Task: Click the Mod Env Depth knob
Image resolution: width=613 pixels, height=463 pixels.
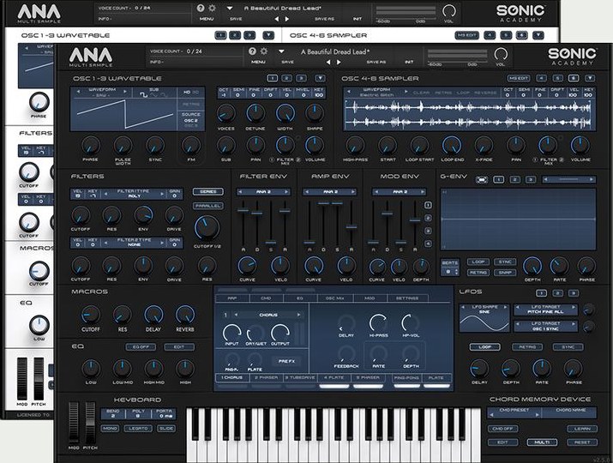Action: pos(421,267)
